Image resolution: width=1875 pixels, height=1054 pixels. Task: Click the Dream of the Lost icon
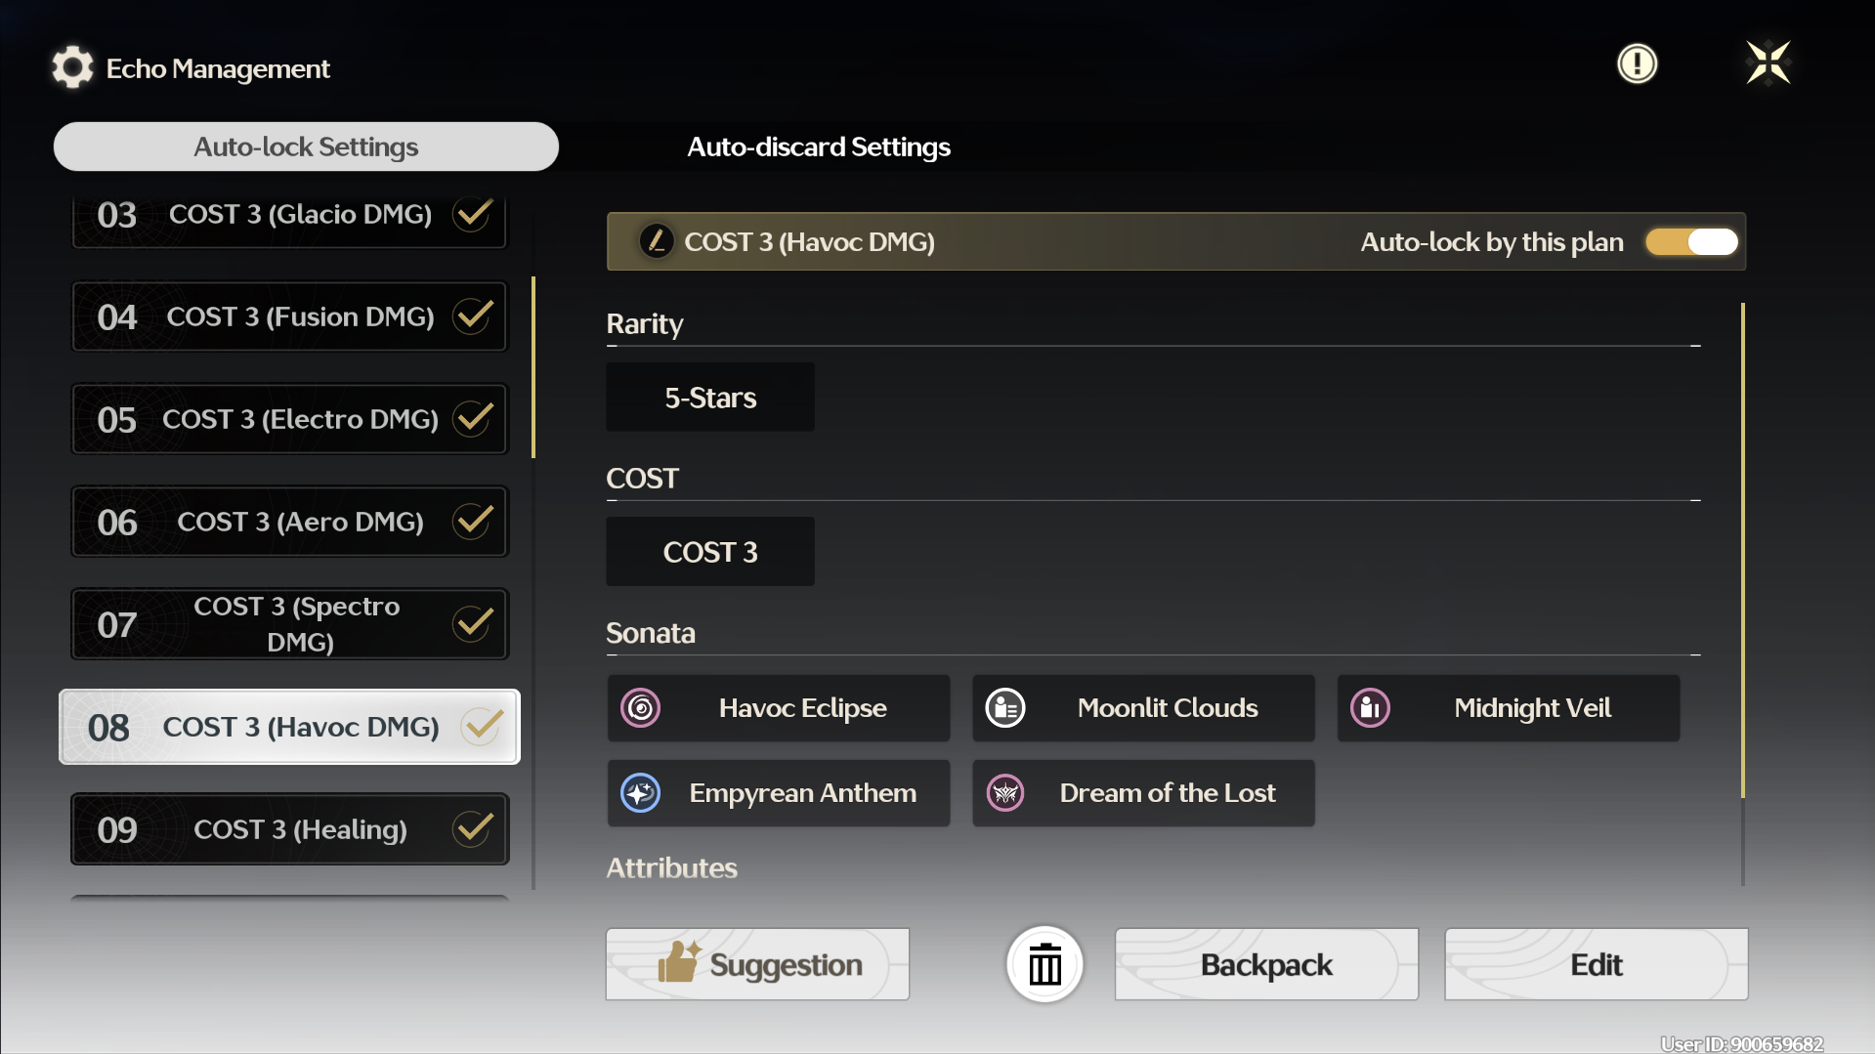point(1005,793)
